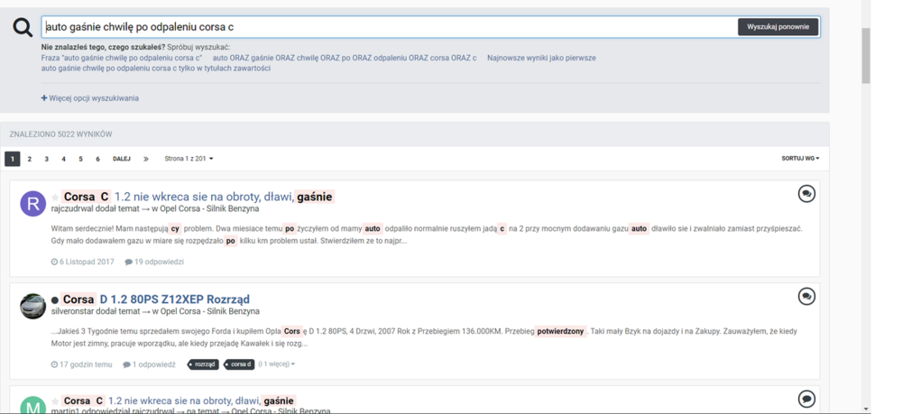Expand 'Więcej opcji wyszukiwania' options
This screenshot has width=902, height=414.
(90, 98)
